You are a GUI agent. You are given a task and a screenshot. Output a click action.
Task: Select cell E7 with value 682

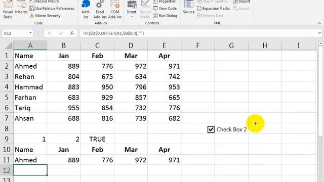164,118
